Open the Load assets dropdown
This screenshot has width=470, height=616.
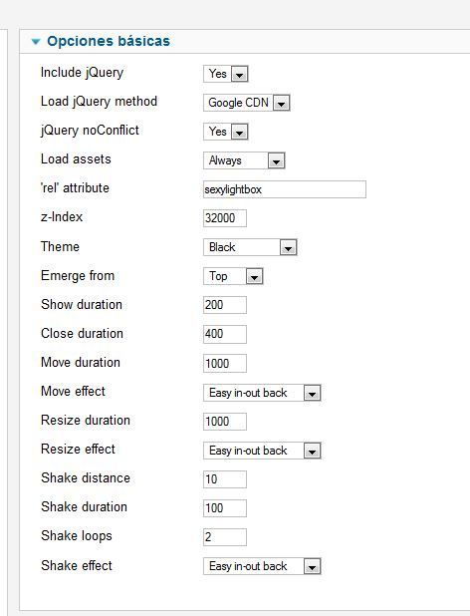244,160
